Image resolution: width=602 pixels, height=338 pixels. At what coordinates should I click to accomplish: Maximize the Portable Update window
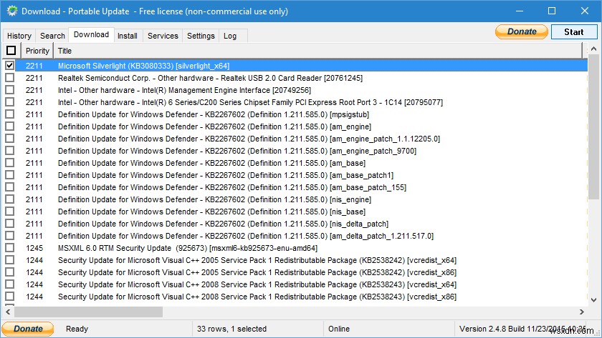(552, 11)
